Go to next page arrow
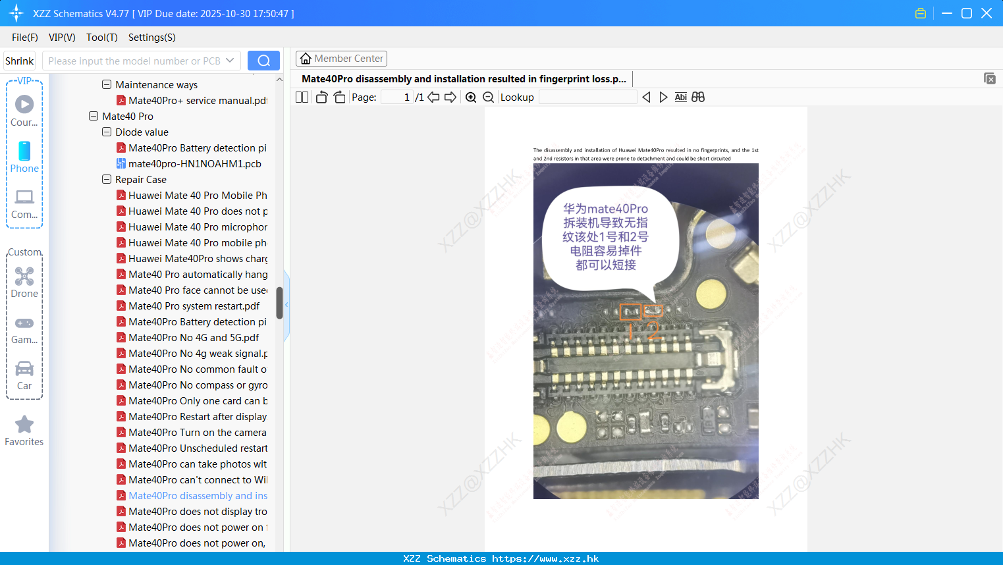Screen dimensions: 1003x565 (450, 97)
